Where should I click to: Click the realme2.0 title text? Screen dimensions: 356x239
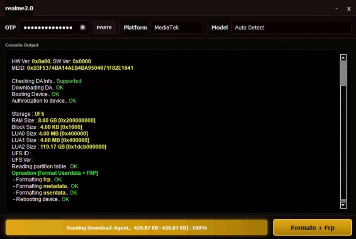pos(19,8)
